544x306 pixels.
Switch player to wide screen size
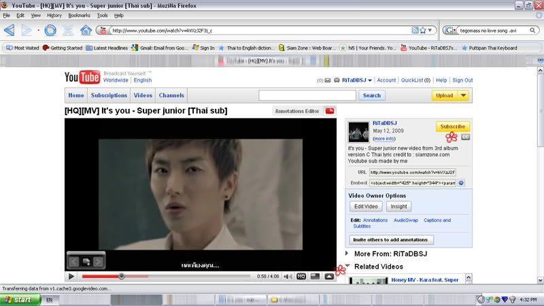coord(315,277)
